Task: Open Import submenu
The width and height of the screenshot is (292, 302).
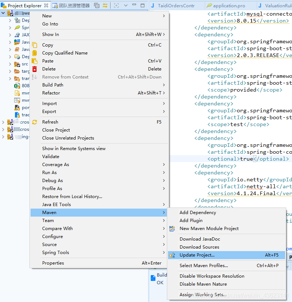Action: click(99, 104)
